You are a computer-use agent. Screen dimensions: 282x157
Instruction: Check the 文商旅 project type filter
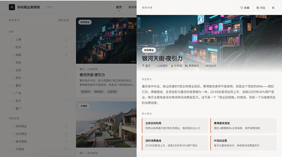point(12,149)
